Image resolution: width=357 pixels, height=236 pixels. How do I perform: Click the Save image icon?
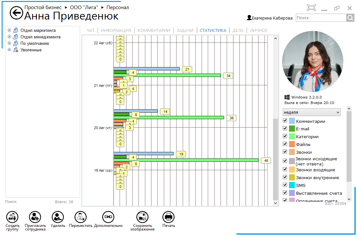point(142,216)
